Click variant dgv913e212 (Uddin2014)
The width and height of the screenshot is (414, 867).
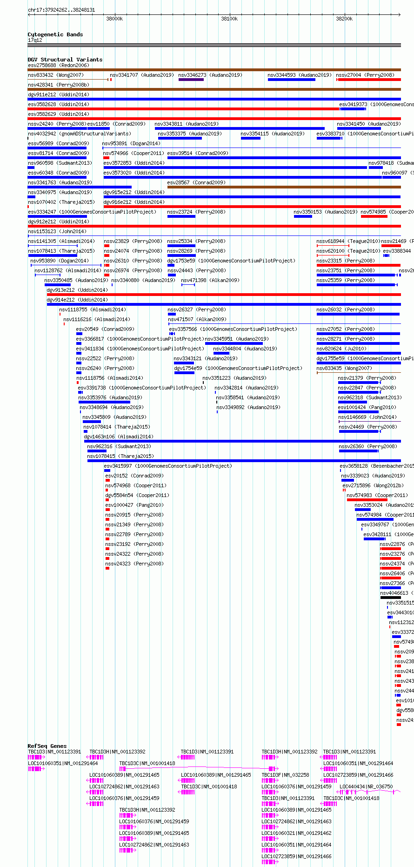tap(77, 290)
